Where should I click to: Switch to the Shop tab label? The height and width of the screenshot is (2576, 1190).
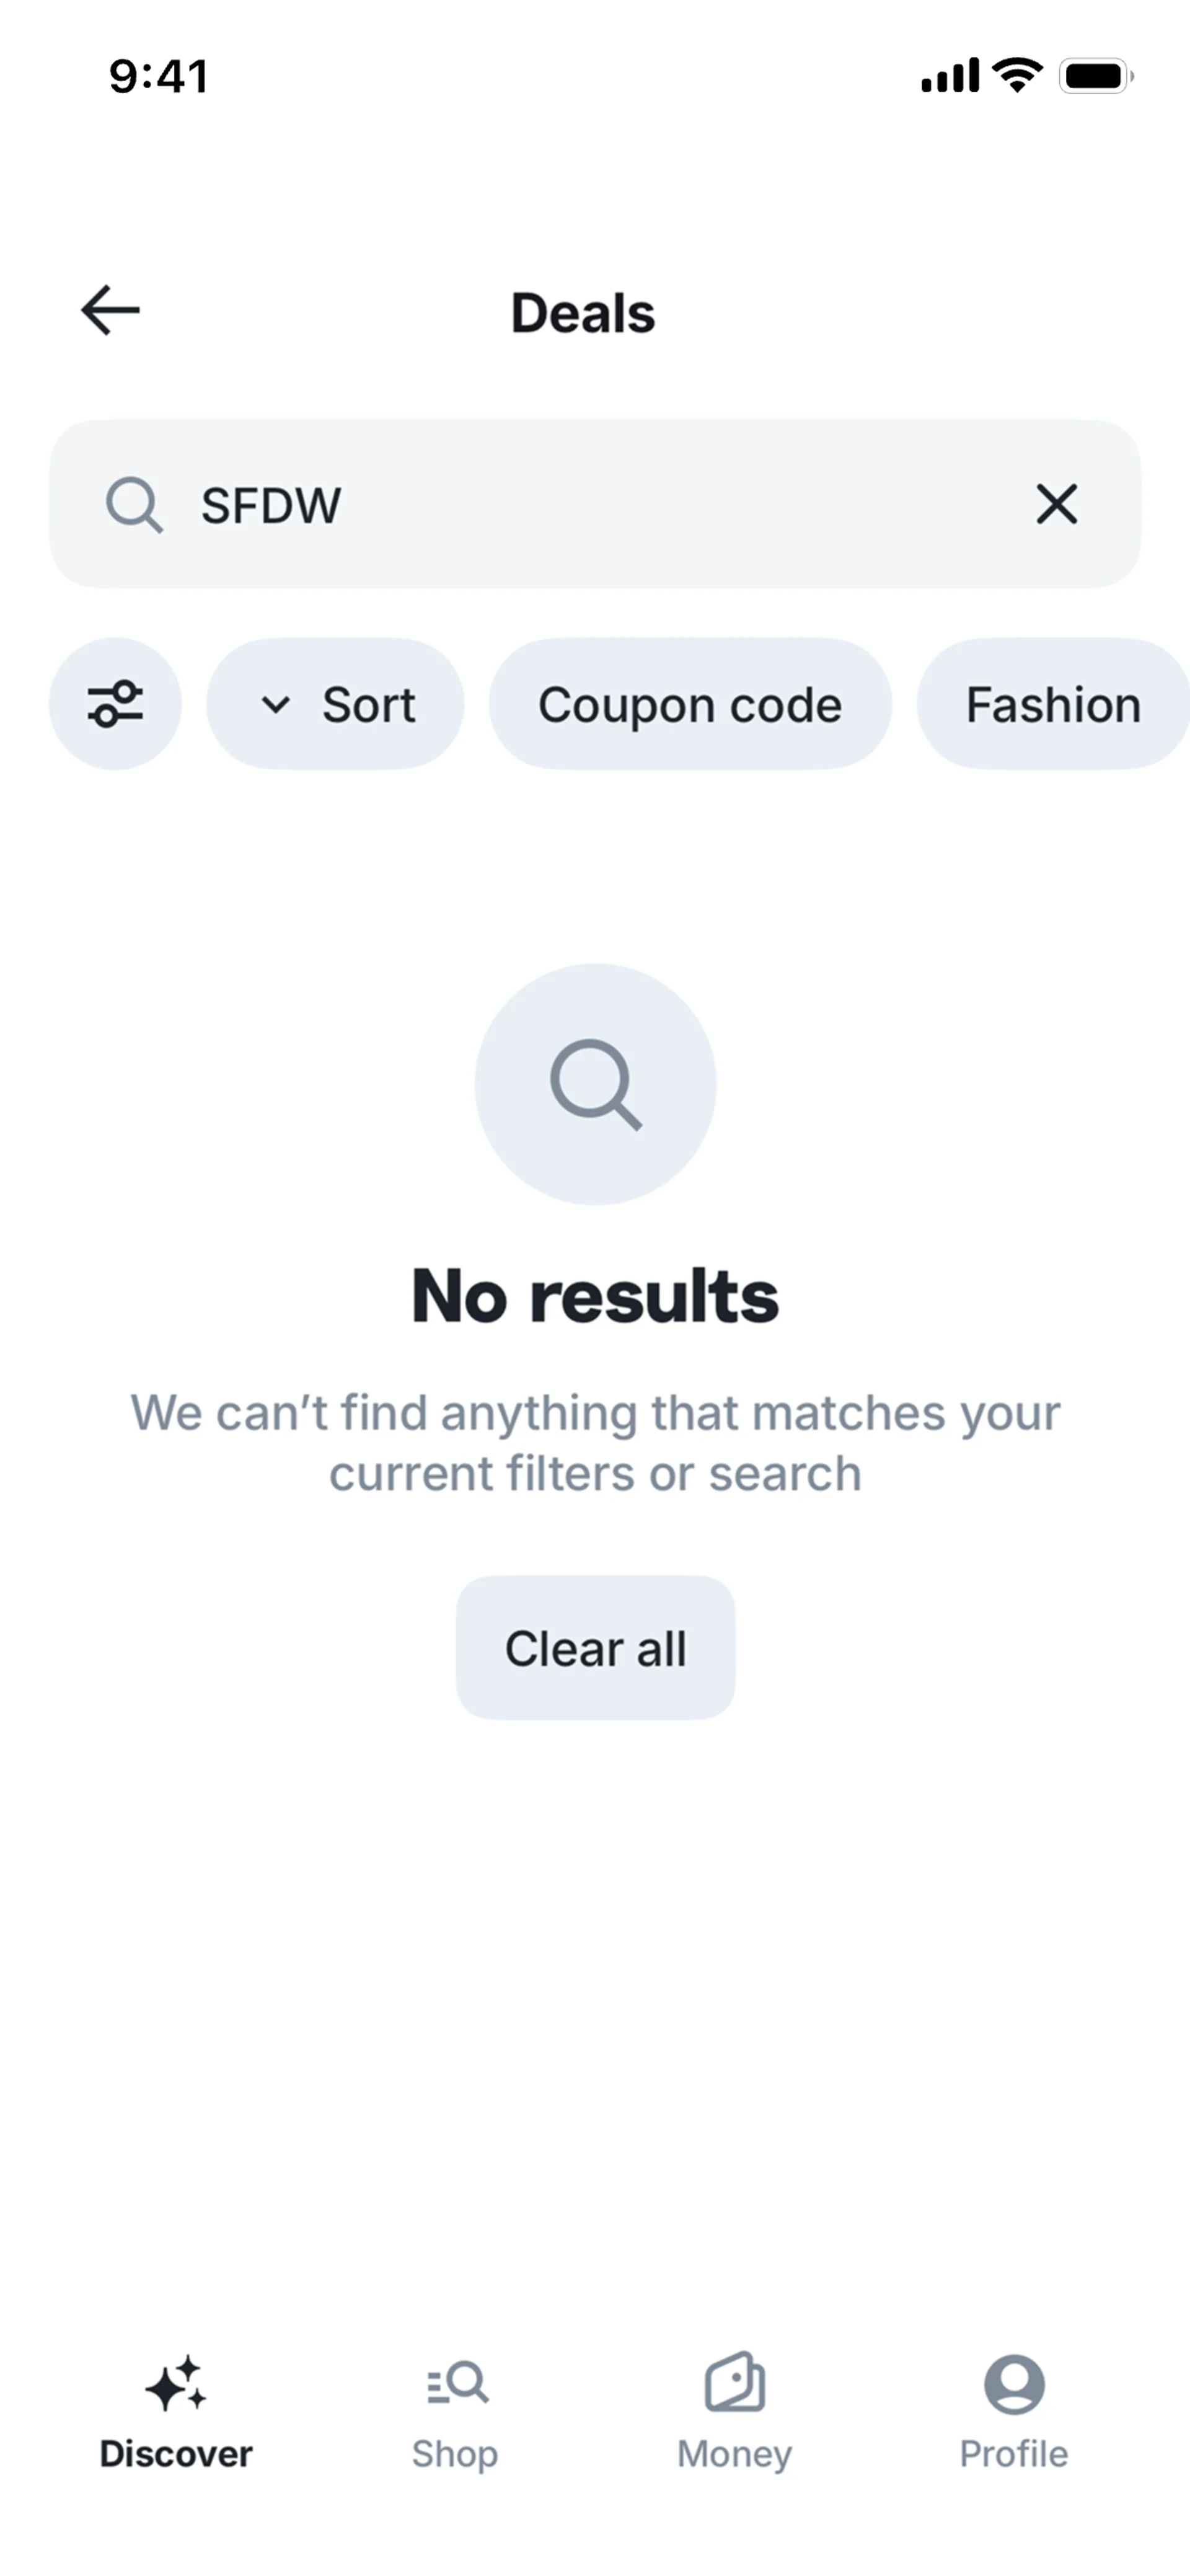[x=455, y=2454]
